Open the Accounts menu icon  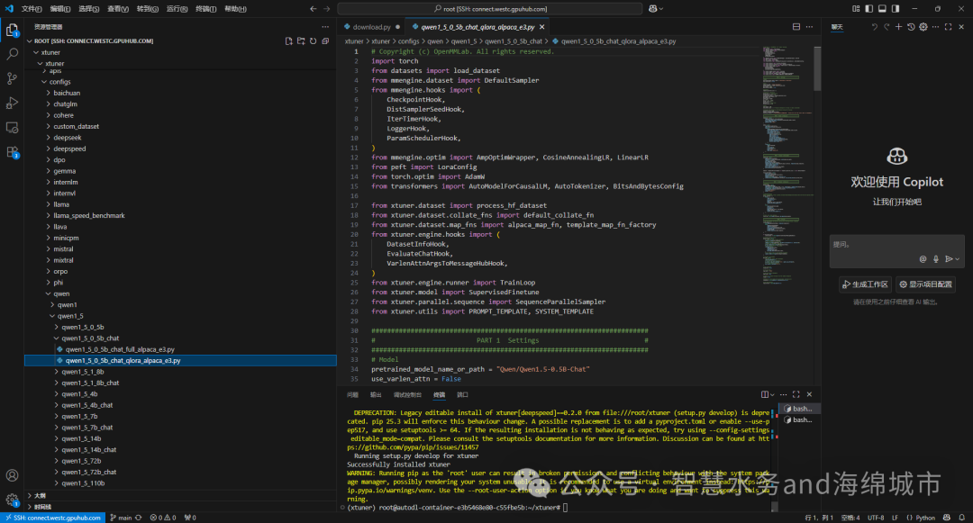(x=12, y=475)
